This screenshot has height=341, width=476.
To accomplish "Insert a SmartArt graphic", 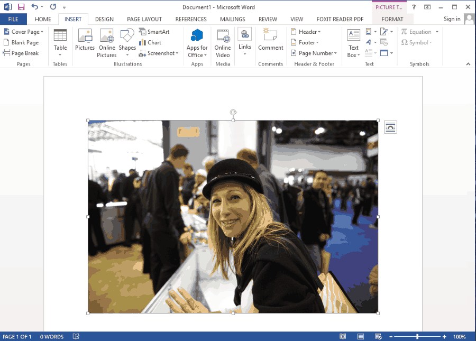I will point(154,32).
